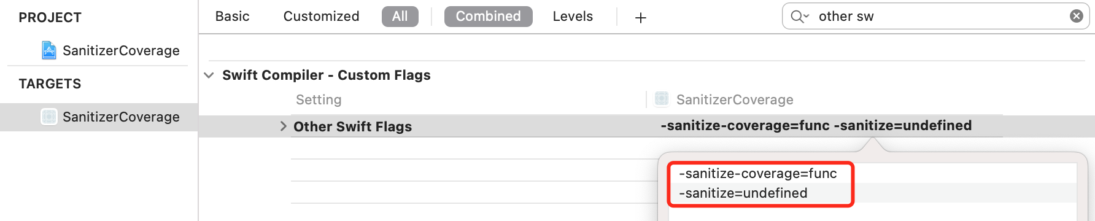Click the Other Swift Flags value cell
The width and height of the screenshot is (1095, 221).
pos(816,126)
